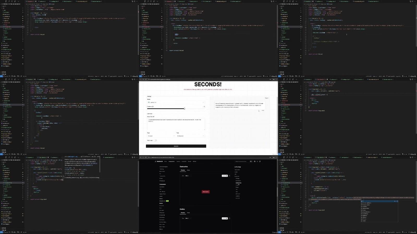
Task: Switch to tailwind.config.ts tab in VS Code window with autocomplete list
Action: point(372,157)
